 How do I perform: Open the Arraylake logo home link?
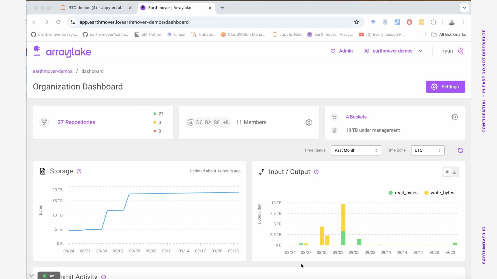[62, 51]
